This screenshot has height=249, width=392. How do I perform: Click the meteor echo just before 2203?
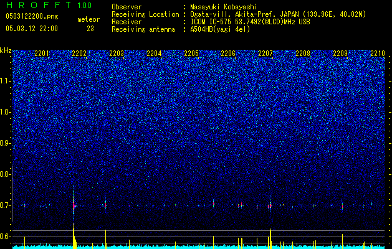pyautogui.click(x=105, y=205)
